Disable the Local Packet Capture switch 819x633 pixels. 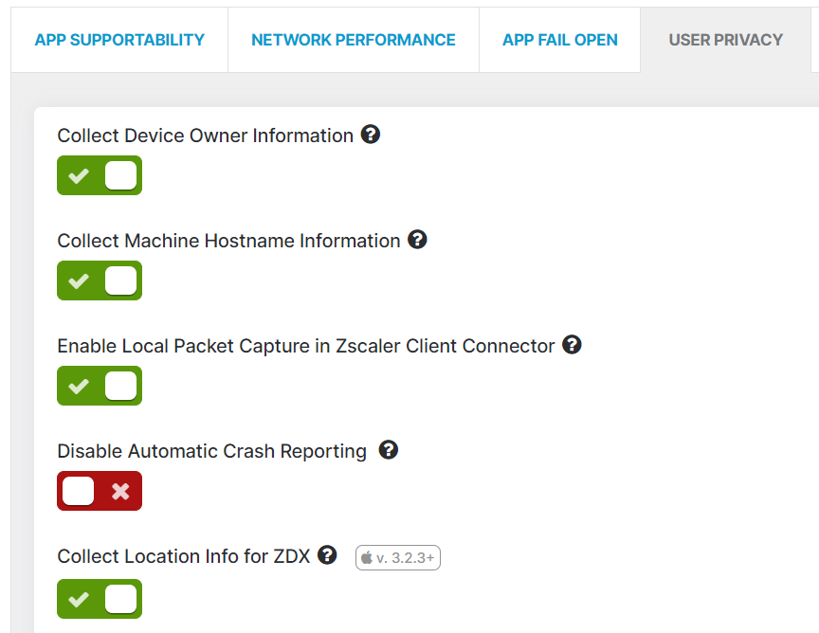pyautogui.click(x=100, y=386)
